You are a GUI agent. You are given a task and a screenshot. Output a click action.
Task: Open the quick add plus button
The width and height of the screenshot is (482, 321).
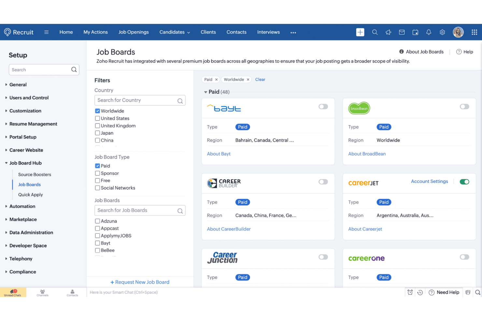tap(360, 32)
